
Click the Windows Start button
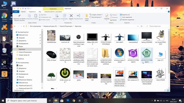pyautogui.click(x=3, y=100)
